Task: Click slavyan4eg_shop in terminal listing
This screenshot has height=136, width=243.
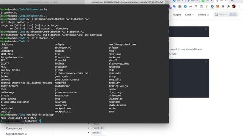Action: click(x=119, y=64)
